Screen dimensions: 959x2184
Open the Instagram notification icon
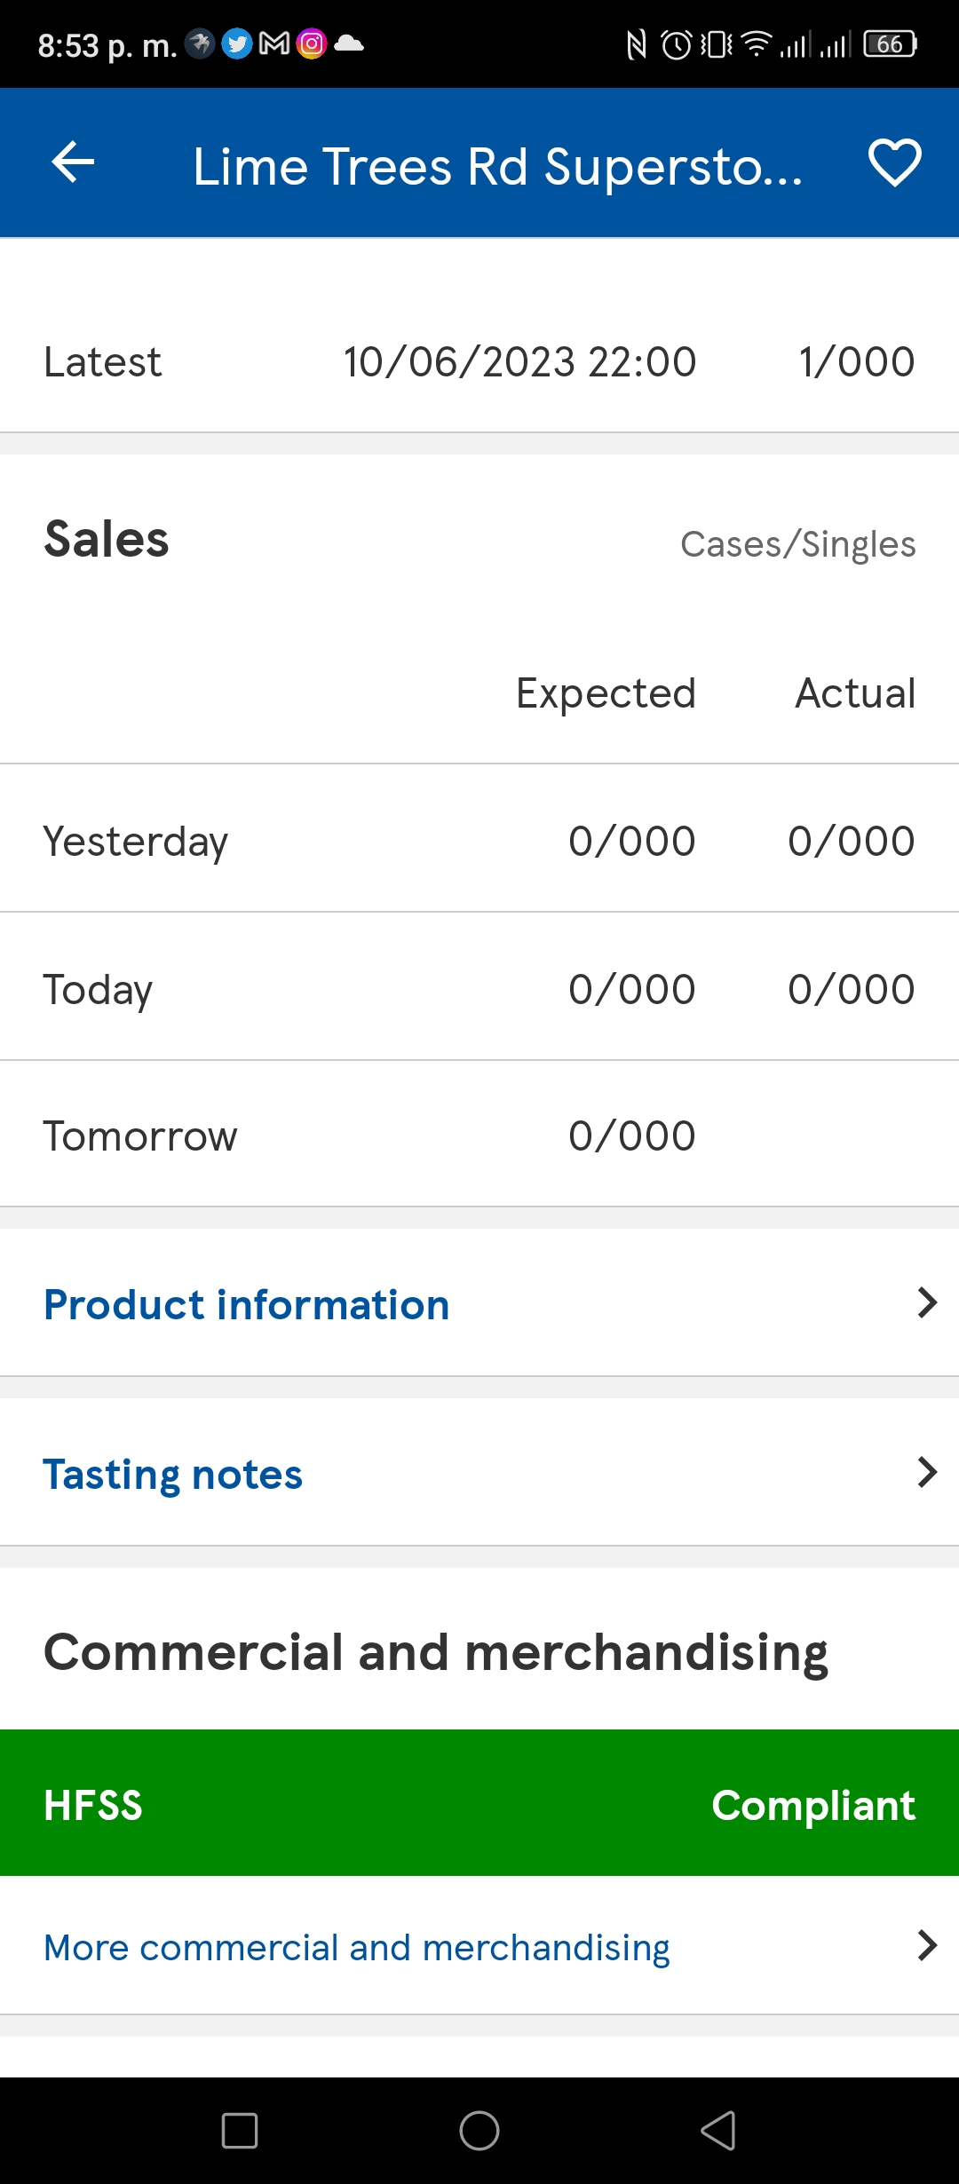pos(312,44)
